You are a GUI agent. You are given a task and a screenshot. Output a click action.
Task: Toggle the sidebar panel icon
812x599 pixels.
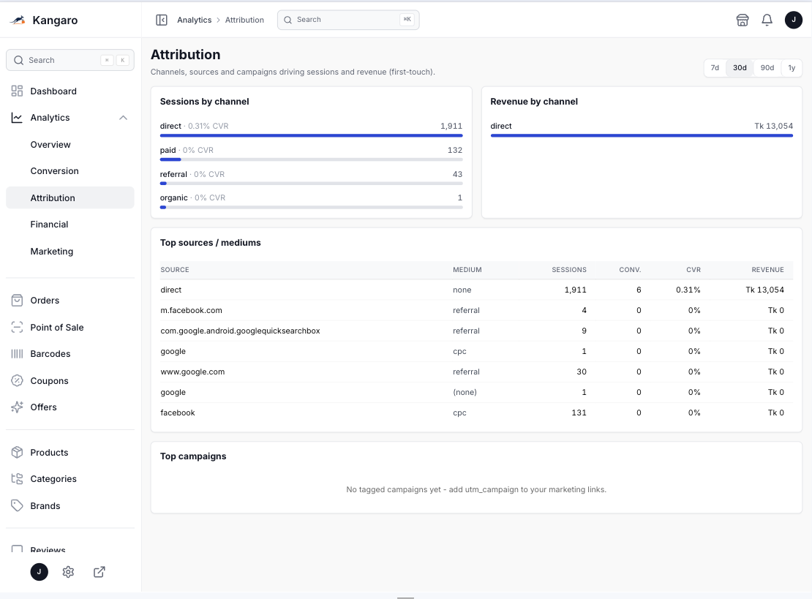162,20
